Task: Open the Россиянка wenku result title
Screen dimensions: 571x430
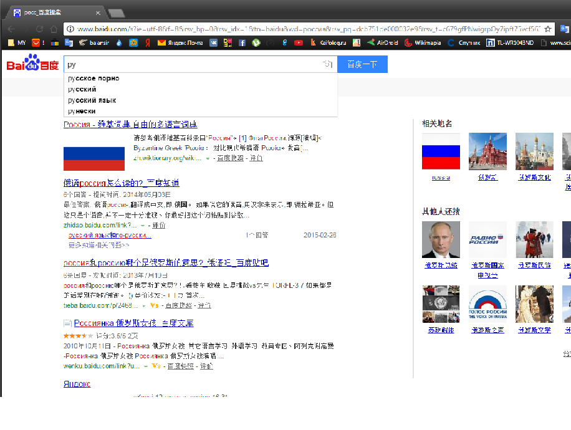Action: point(133,323)
